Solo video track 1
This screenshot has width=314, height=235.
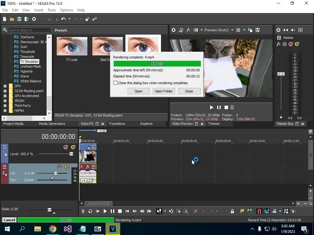(73, 147)
